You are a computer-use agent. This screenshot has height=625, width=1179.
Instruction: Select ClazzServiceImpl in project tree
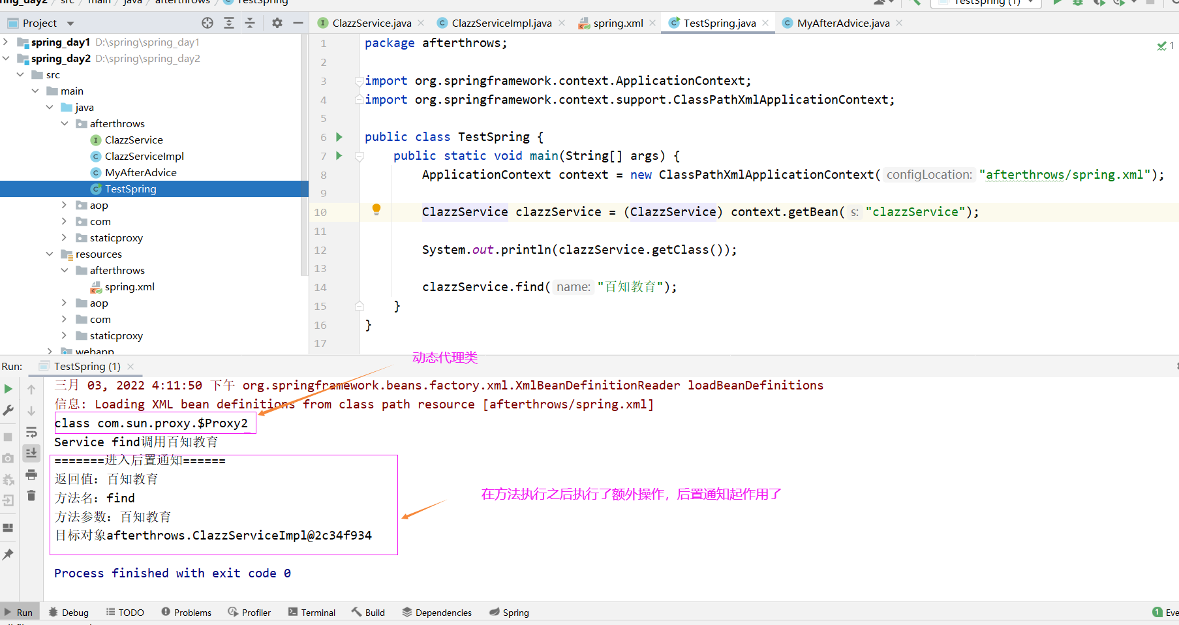144,156
